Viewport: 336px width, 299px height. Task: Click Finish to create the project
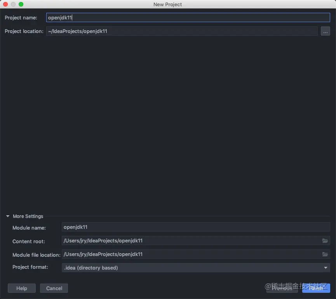[316, 288]
